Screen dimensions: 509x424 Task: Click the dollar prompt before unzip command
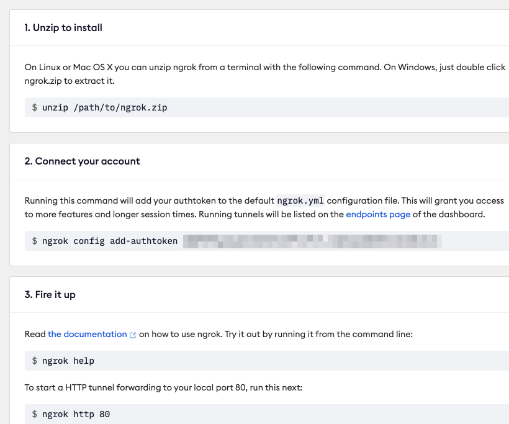34,107
